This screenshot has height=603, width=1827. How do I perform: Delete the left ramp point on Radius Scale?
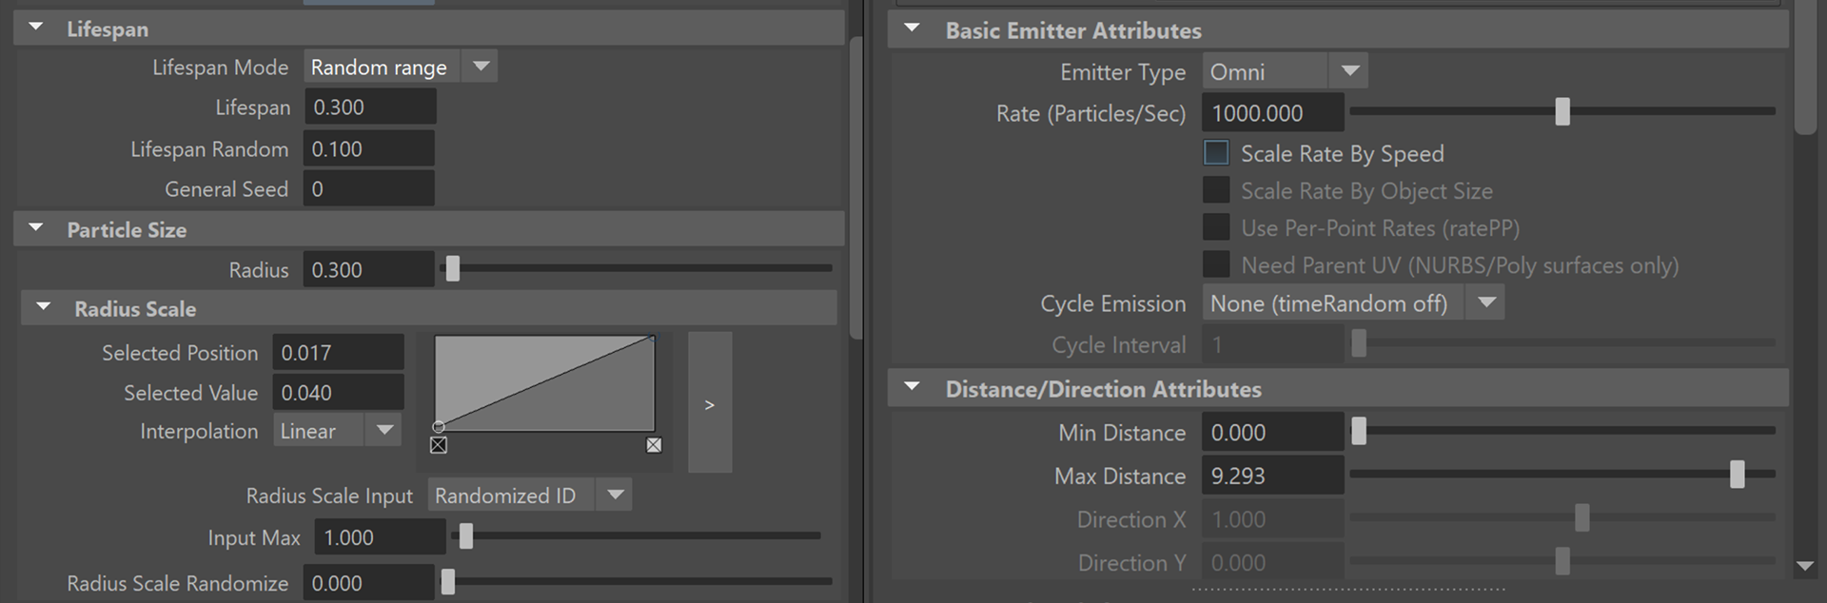[x=439, y=445]
